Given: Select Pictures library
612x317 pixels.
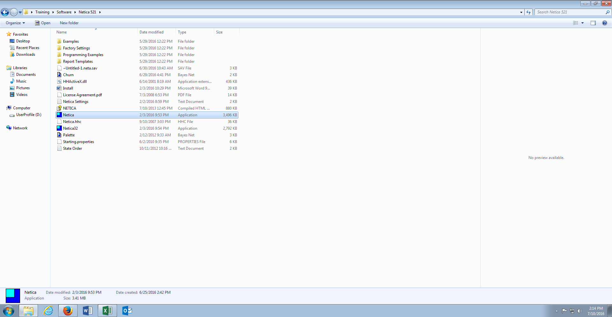Looking at the screenshot, I should click(23, 88).
